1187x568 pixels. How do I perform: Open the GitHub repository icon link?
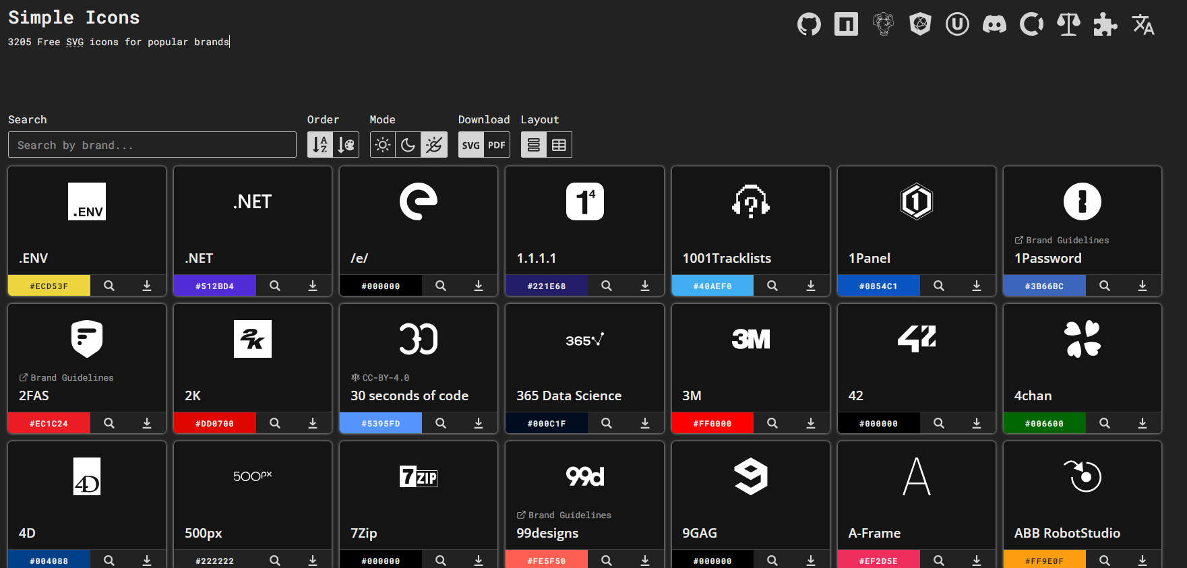809,25
